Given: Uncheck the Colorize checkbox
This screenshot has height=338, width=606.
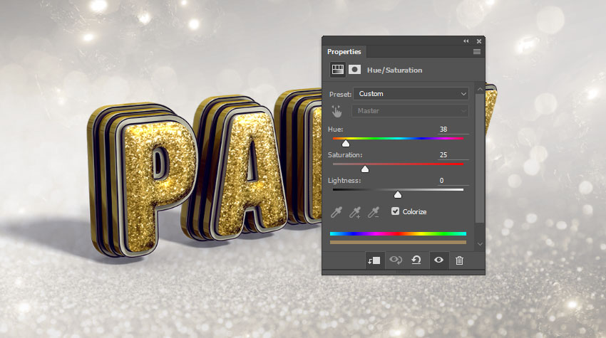Looking at the screenshot, I should [x=395, y=211].
